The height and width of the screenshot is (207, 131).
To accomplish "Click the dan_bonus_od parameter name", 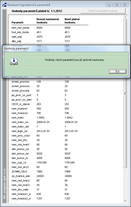I will (x=20, y=149).
